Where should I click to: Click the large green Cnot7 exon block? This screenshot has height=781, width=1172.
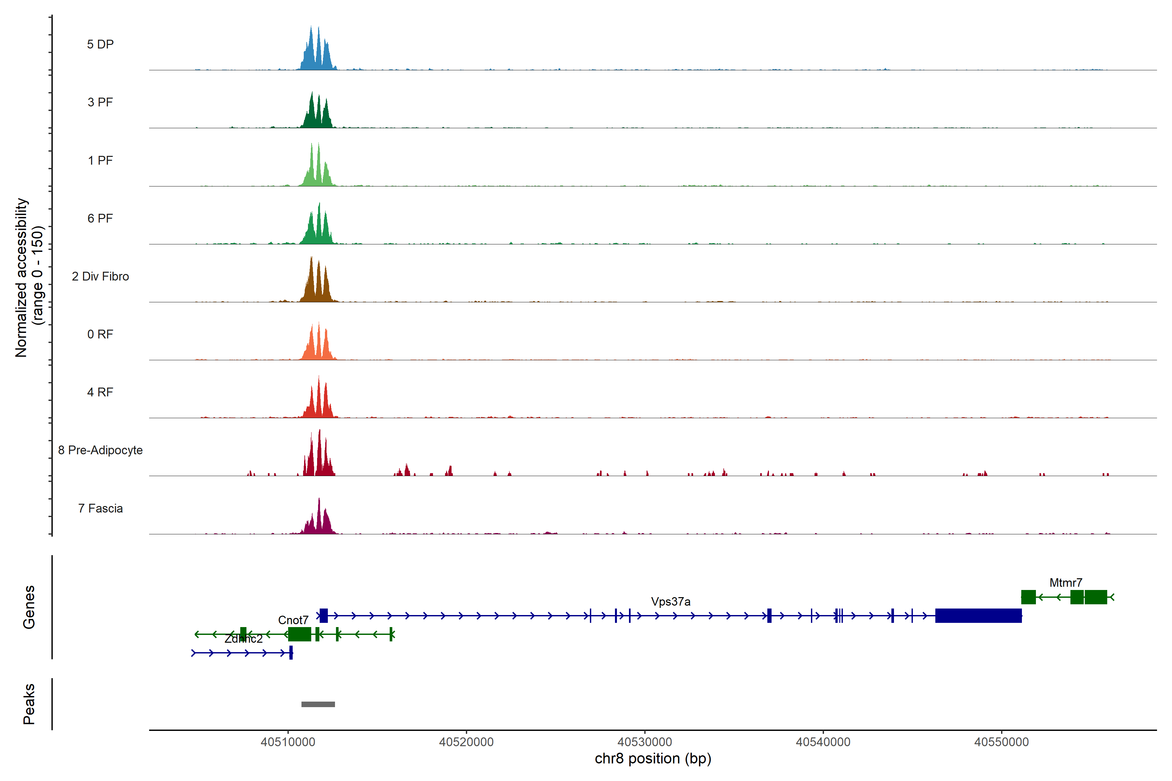tap(300, 634)
